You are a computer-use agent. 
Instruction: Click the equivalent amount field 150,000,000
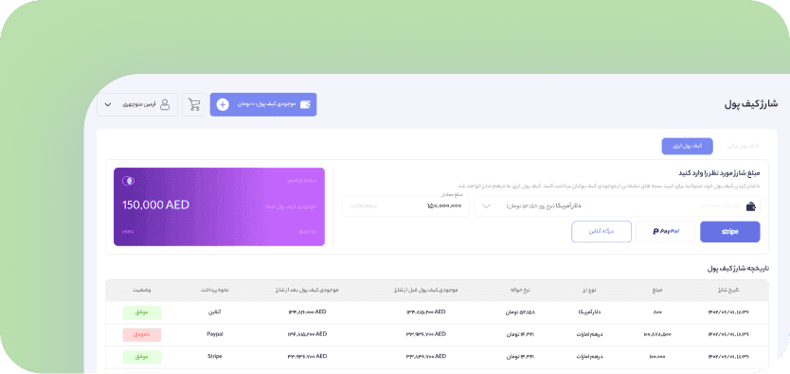[x=405, y=206]
